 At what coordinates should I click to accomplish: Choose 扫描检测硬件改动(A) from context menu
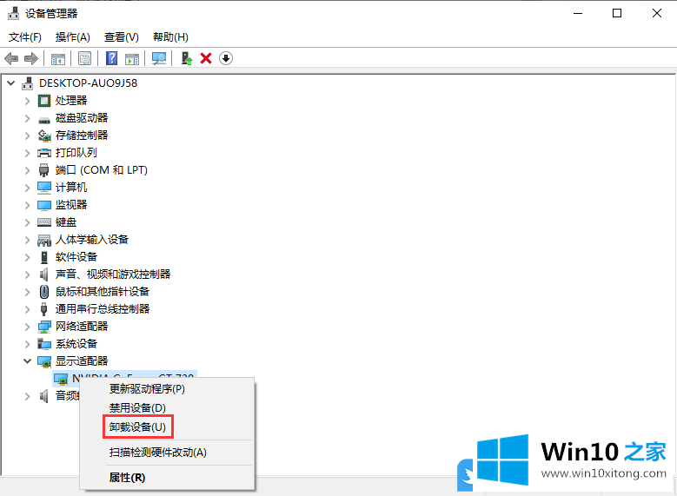point(168,453)
